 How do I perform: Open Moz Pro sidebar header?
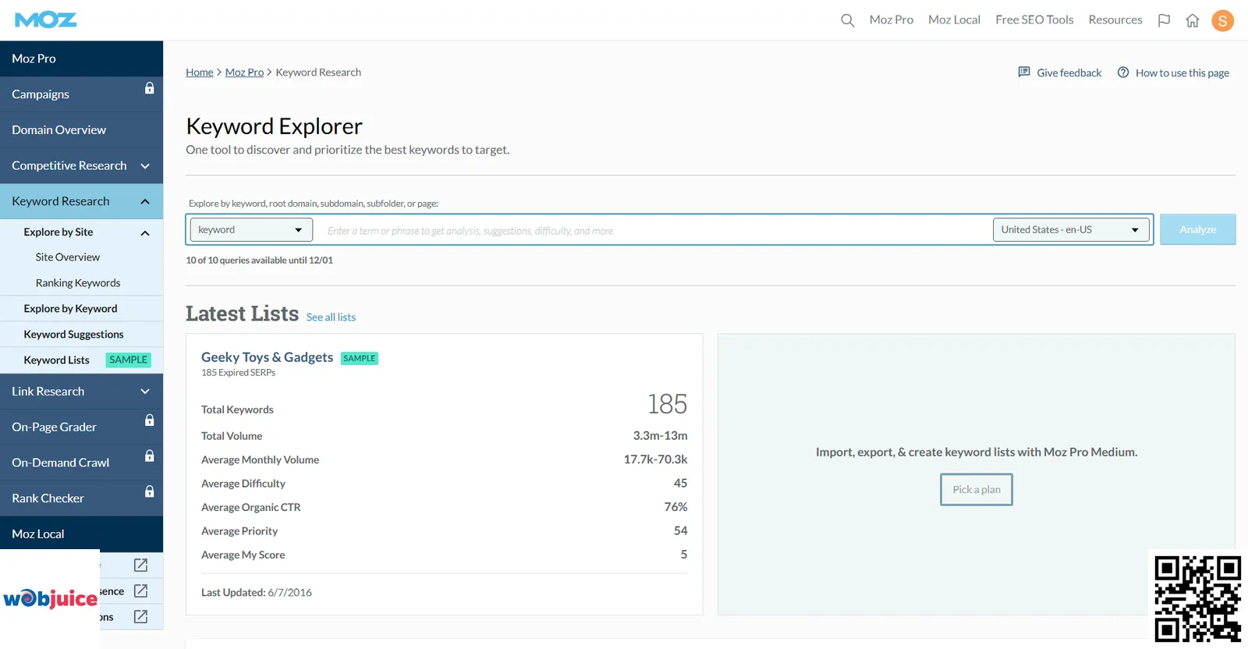pyautogui.click(x=81, y=59)
